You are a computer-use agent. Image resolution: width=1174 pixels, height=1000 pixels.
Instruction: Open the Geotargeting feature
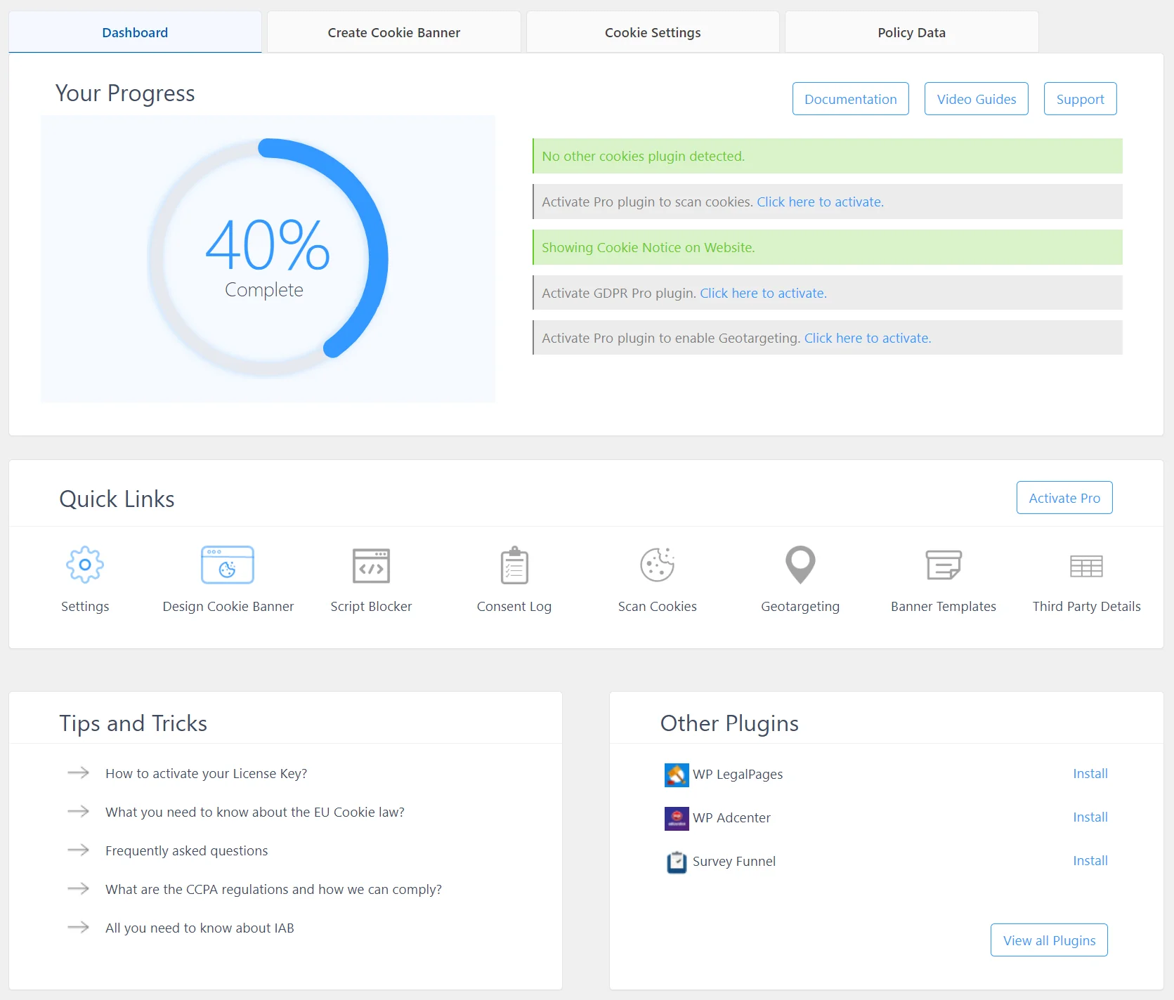click(x=800, y=565)
